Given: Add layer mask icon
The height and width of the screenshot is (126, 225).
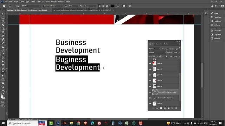Looking at the screenshot, I should 161,108.
